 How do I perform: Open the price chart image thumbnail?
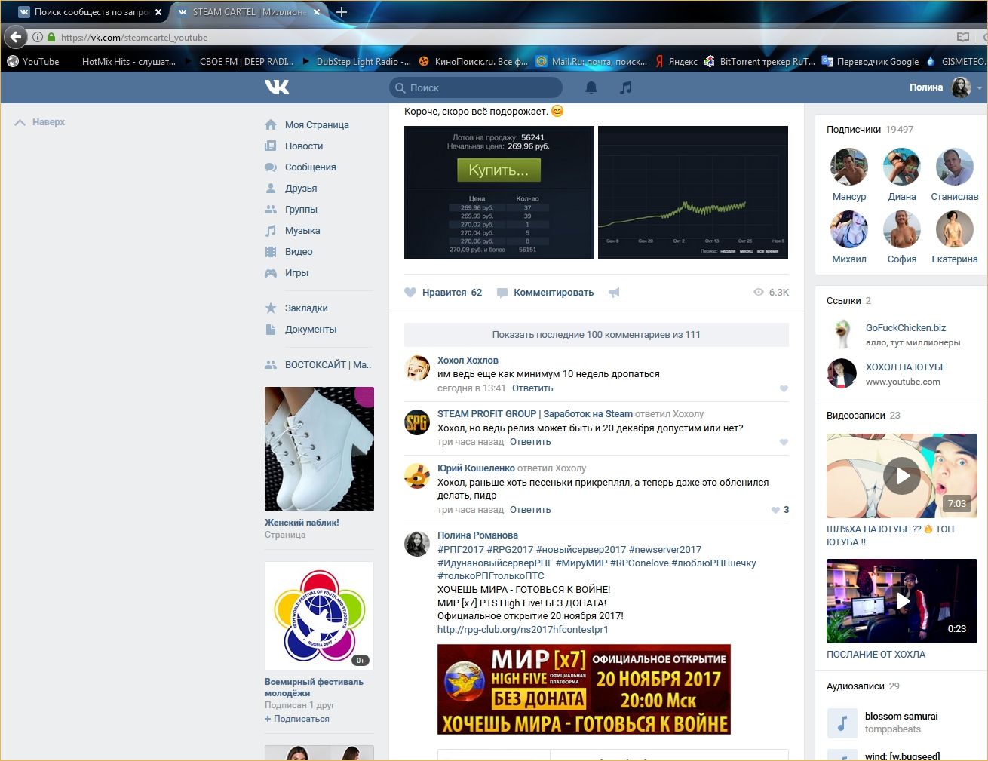tap(692, 192)
